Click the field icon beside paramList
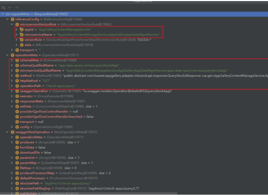 (17, 158)
